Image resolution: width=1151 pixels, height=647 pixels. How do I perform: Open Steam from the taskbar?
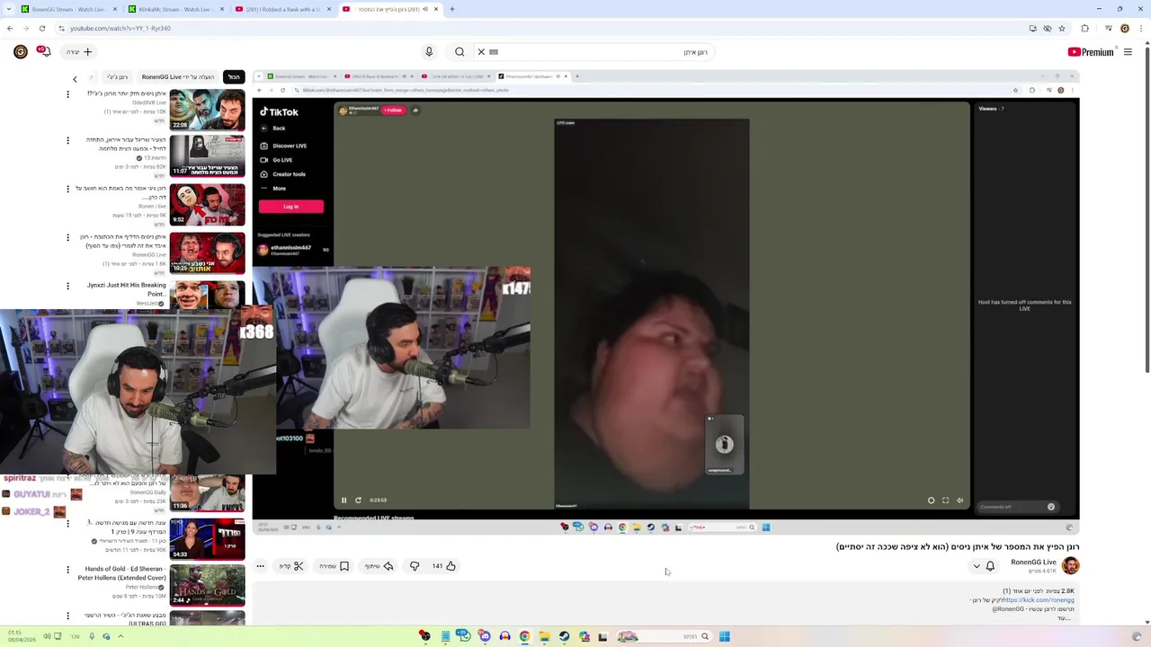coord(564,636)
